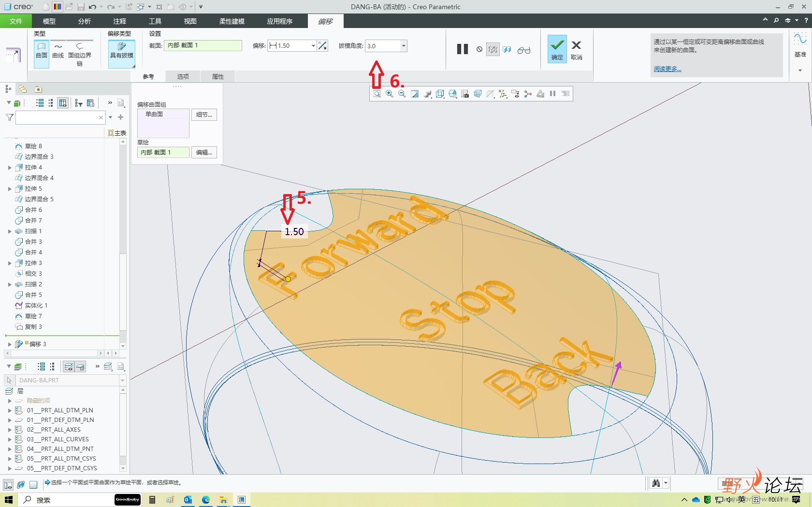The height and width of the screenshot is (507, 812).
Task: Switch to the 分析 ribbon tab
Action: [x=85, y=21]
